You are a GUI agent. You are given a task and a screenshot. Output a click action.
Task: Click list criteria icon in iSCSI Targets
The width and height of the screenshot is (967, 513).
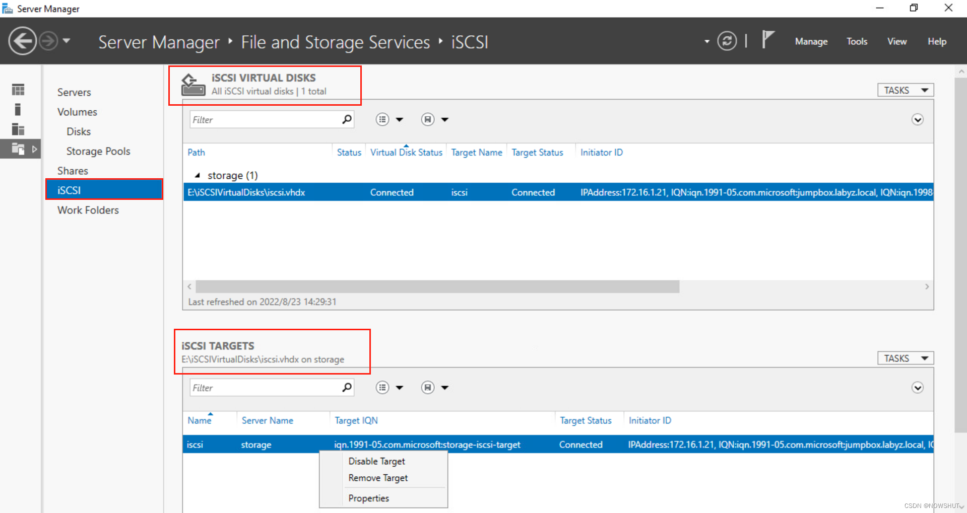(x=382, y=388)
